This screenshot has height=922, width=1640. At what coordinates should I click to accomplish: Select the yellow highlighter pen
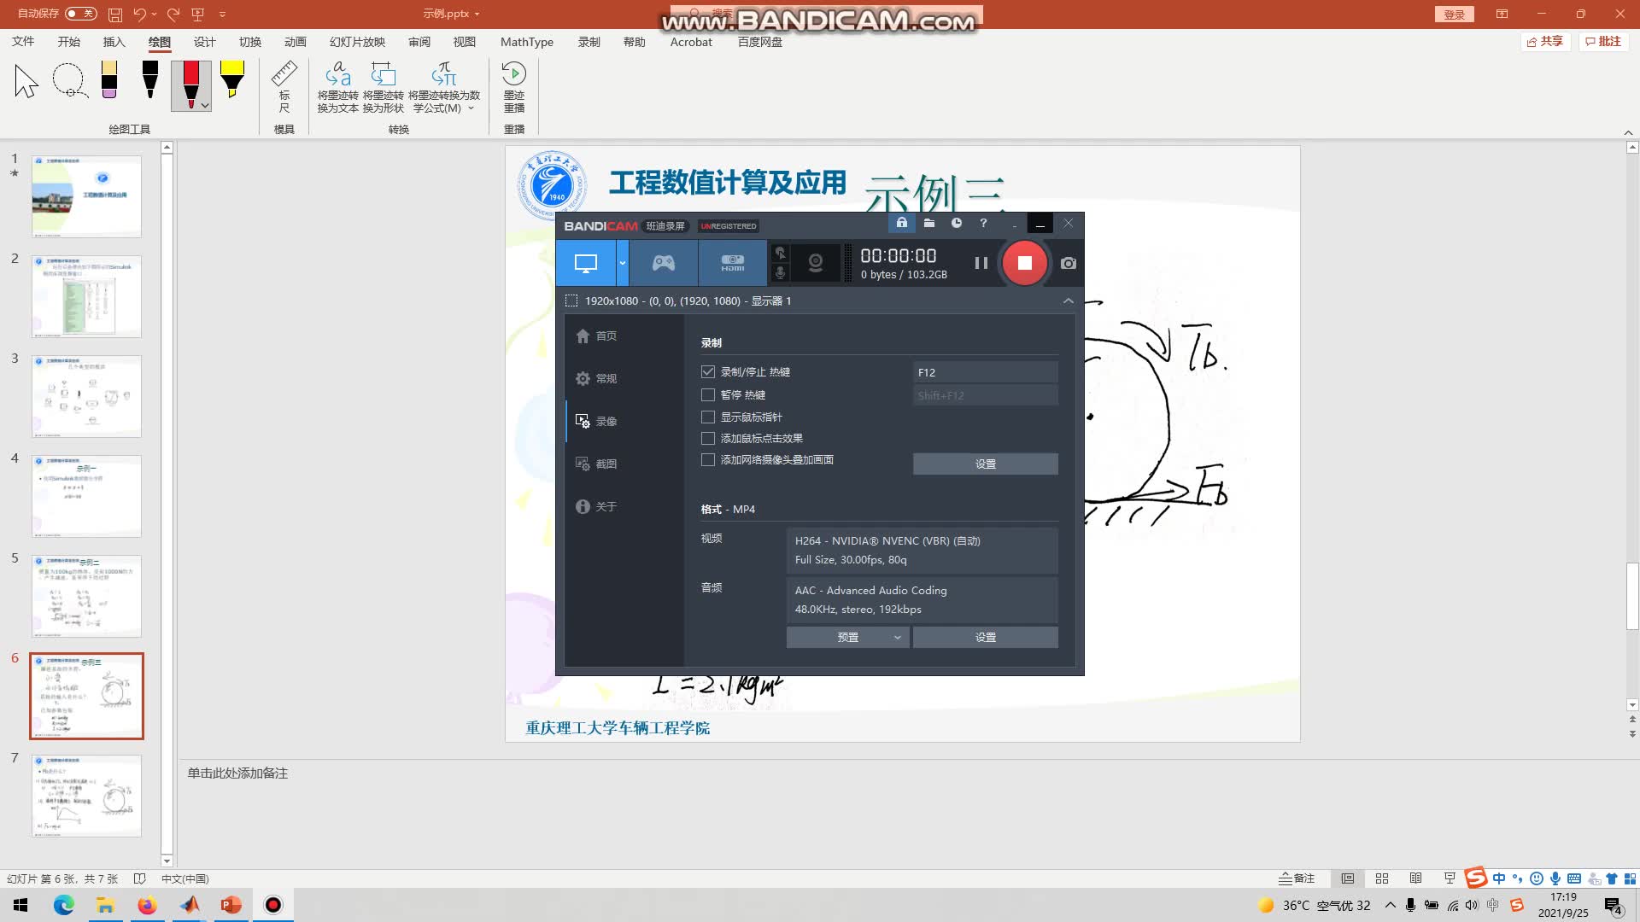tap(231, 81)
